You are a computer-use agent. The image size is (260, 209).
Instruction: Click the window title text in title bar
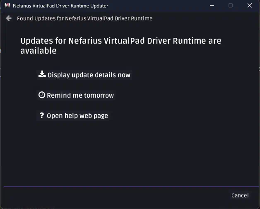(60, 6)
